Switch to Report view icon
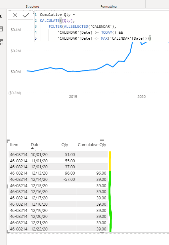The height and width of the screenshot is (245, 169). [1, 16]
